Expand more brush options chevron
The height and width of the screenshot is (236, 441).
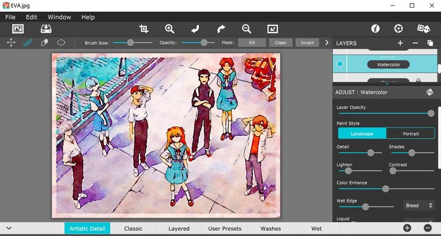point(327,42)
